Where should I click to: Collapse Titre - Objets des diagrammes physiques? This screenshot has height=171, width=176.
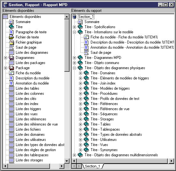[x=74, y=68]
